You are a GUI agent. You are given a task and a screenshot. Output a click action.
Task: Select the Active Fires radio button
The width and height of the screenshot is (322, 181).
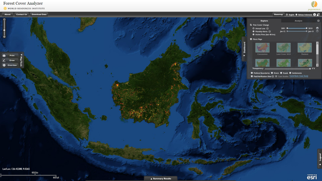(254, 35)
